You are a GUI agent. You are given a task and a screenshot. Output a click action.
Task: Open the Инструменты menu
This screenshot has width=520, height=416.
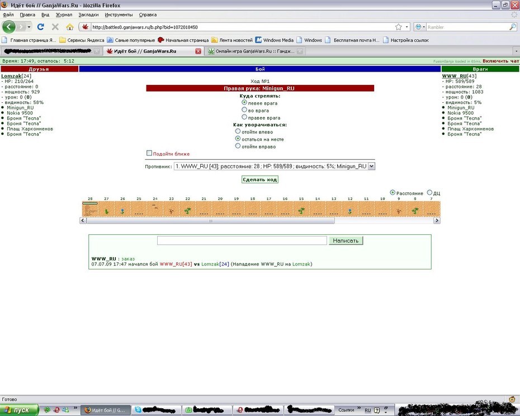(x=119, y=15)
